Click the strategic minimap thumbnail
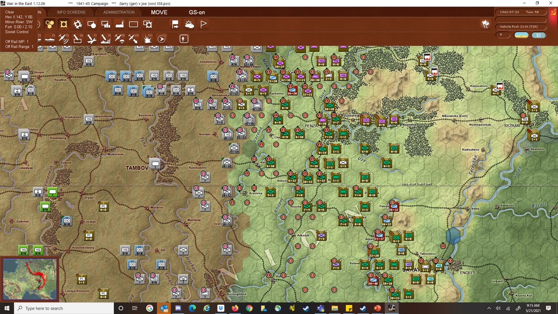 (30, 279)
